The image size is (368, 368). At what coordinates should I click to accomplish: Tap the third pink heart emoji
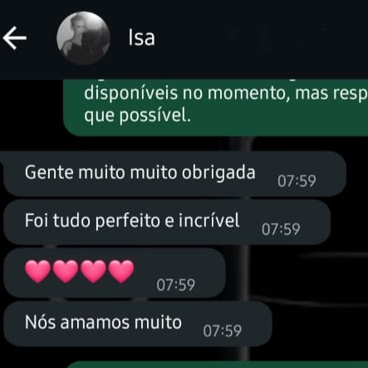point(93,272)
